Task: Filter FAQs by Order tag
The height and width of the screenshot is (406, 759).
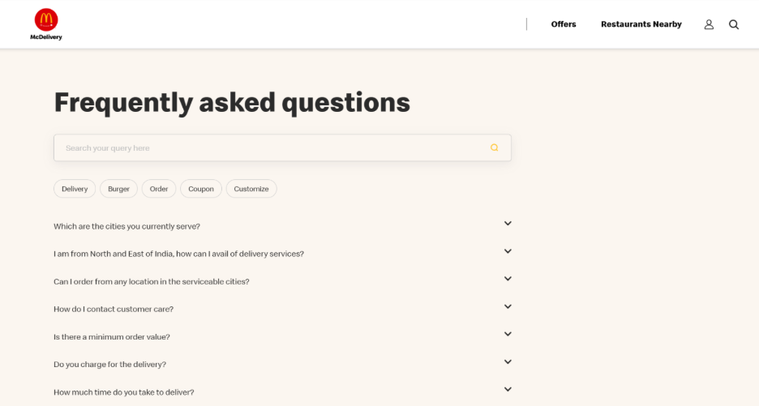Action: [x=159, y=189]
